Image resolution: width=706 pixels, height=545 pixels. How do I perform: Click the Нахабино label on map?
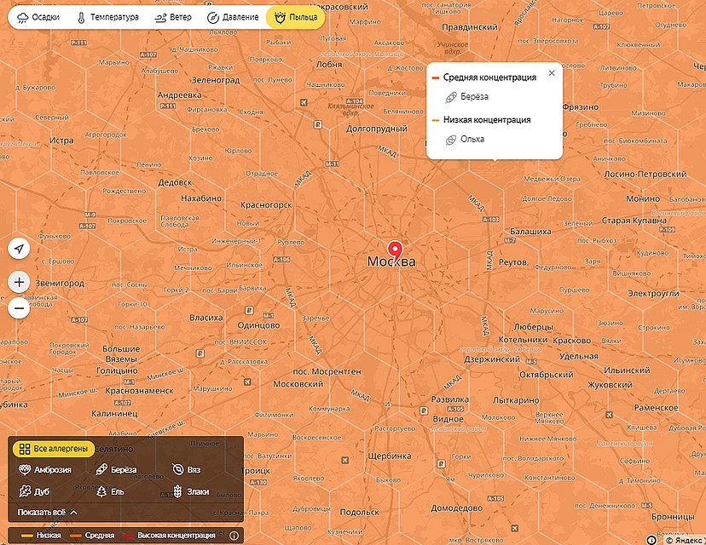tap(201, 198)
